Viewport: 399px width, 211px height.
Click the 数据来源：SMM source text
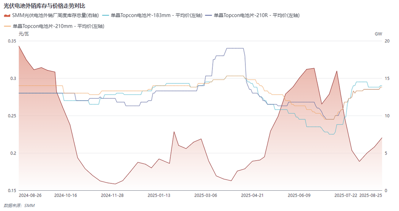[19, 205]
